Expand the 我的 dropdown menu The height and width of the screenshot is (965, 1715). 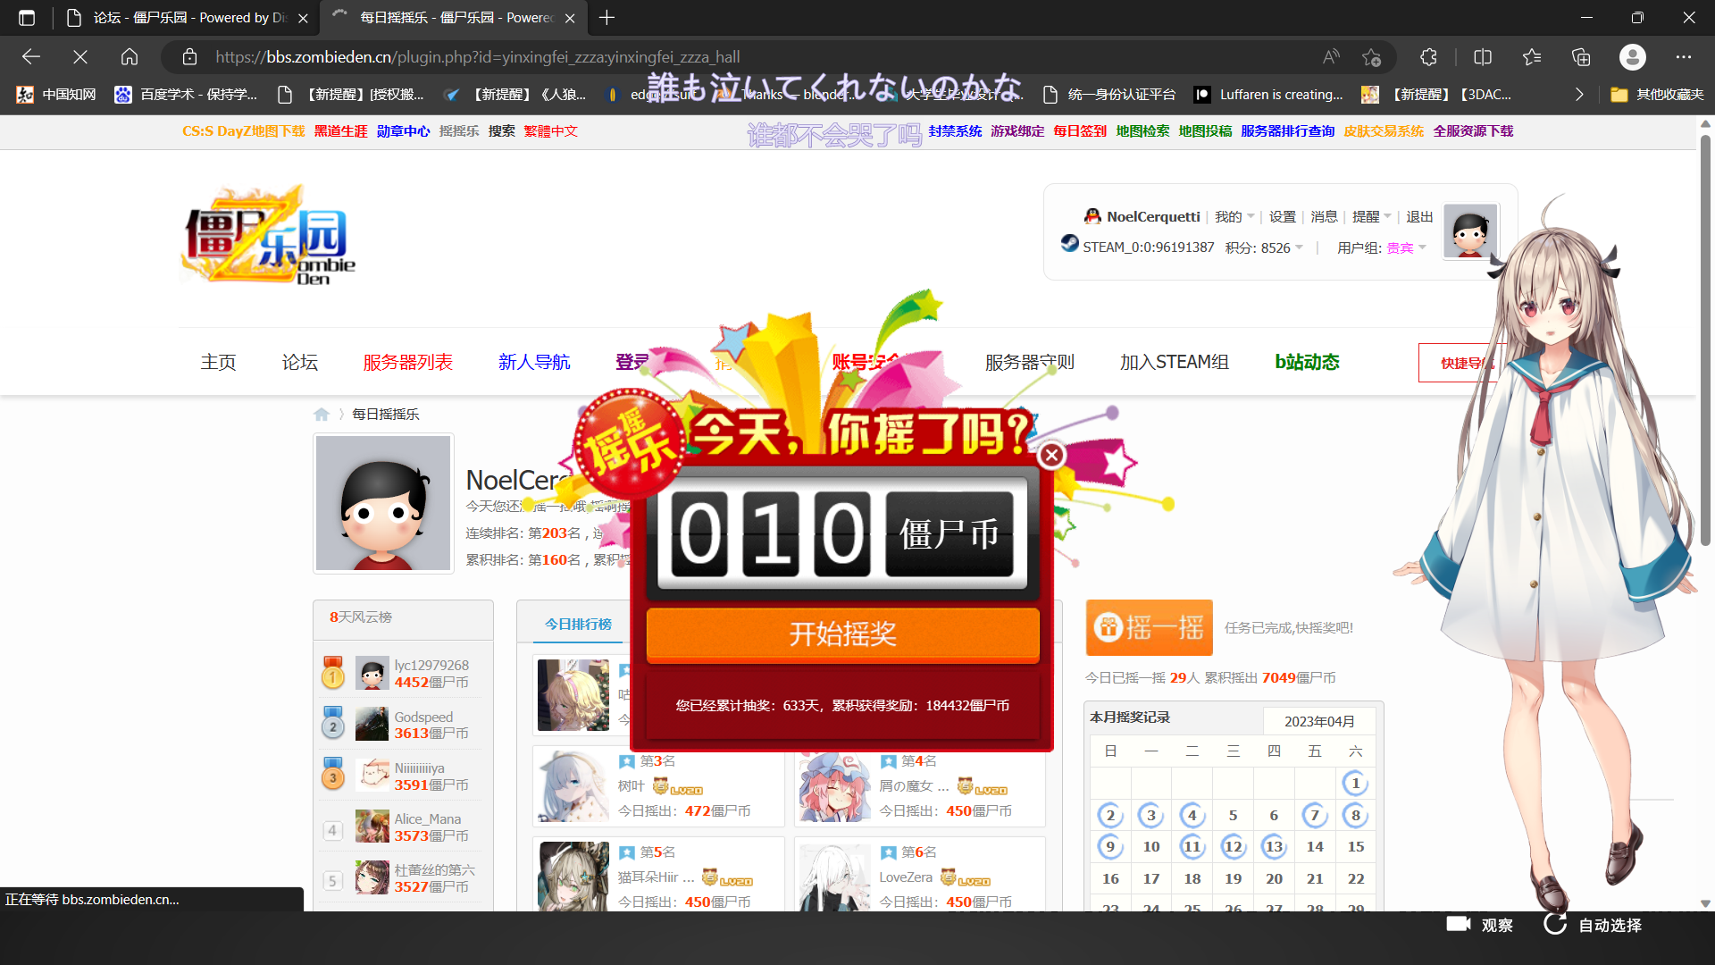click(1234, 216)
